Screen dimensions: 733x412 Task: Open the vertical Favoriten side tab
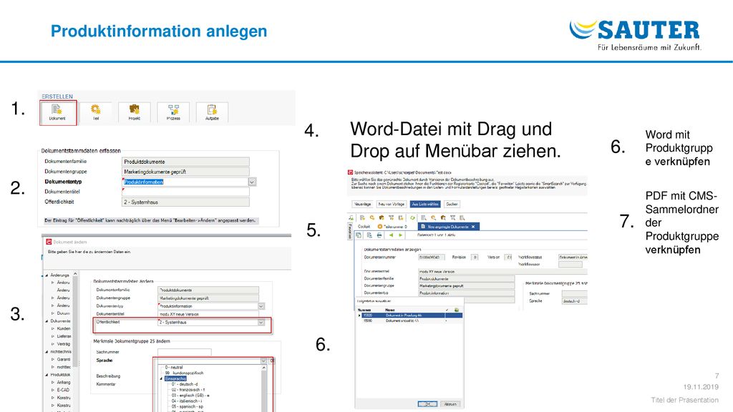click(350, 231)
